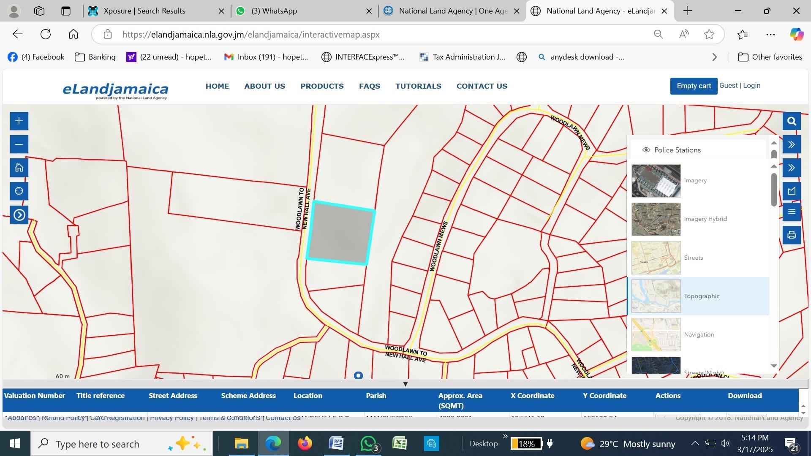Close the eLandjamaica browser tab
Image resolution: width=811 pixels, height=456 pixels.
664,11
